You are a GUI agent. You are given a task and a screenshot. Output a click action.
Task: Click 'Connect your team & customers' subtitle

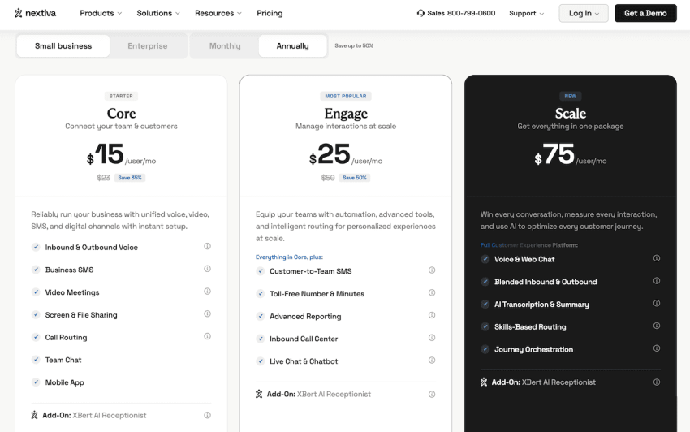tap(121, 127)
